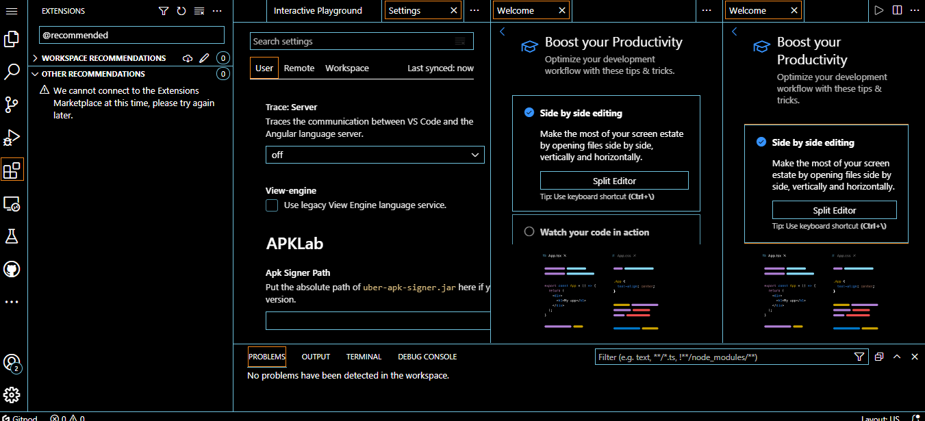Install workspace recommended extensions cloud icon

click(188, 58)
